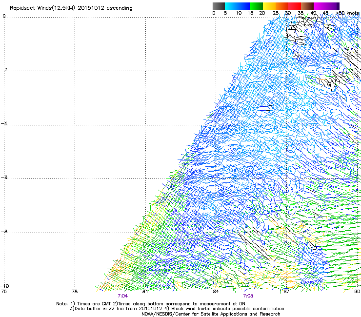Image resolution: width=361 pixels, height=317 pixels.
Task: Click the red 30–35 knots legend segment
Action: coord(295,6)
